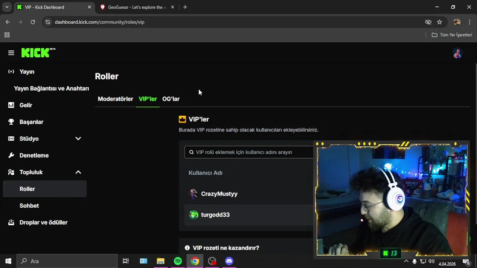The image size is (477, 268).
Task: Go back in the browser
Action: pos(8,22)
